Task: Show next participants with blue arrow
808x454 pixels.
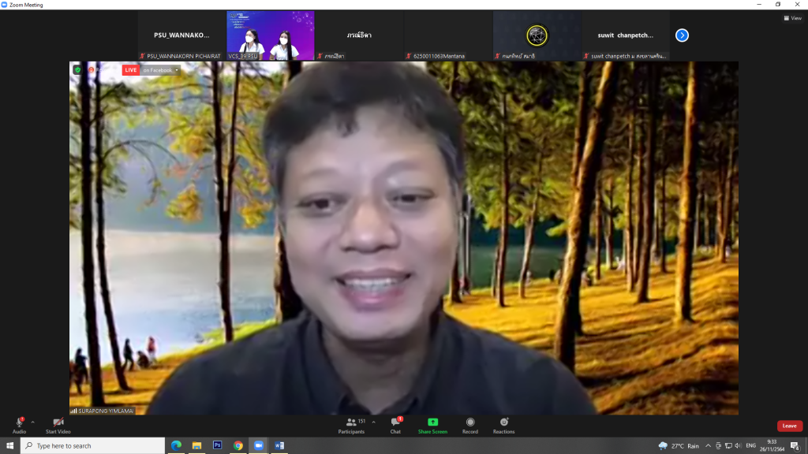Action: (x=683, y=35)
